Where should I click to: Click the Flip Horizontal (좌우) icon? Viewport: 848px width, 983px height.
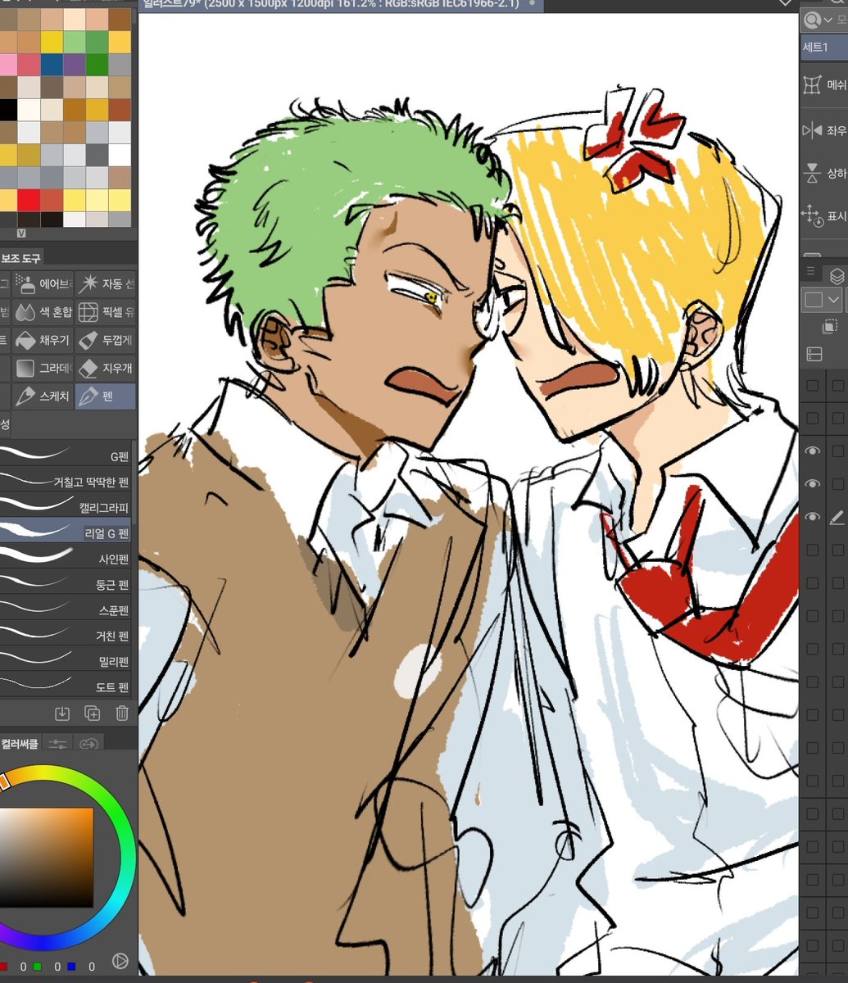pos(812,130)
